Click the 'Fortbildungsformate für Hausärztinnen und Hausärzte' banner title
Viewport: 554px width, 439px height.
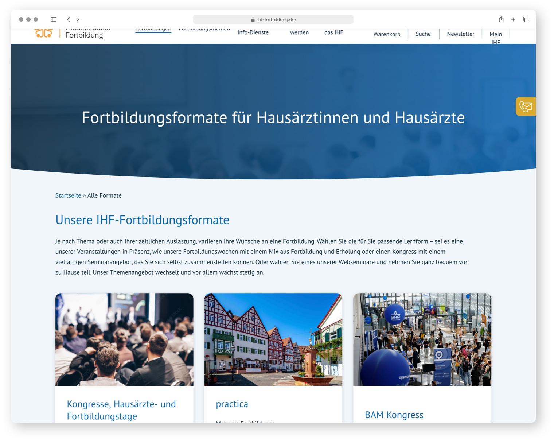[273, 117]
